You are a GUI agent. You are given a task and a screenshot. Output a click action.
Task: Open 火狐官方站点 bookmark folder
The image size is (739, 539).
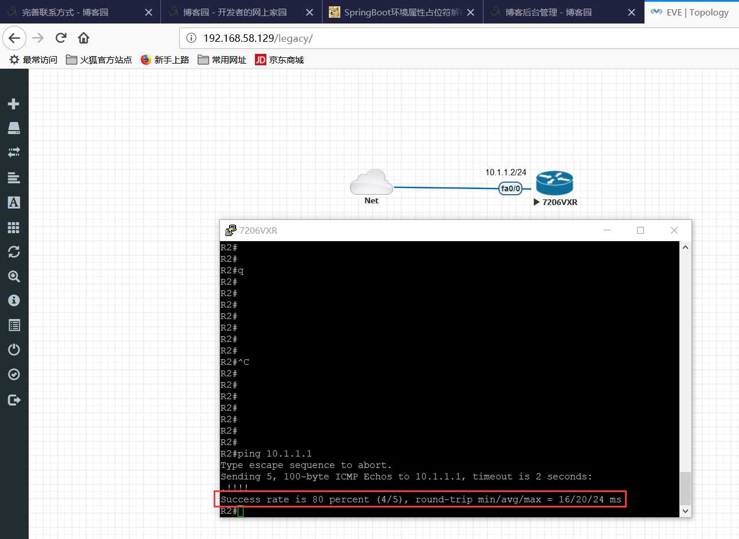point(99,60)
